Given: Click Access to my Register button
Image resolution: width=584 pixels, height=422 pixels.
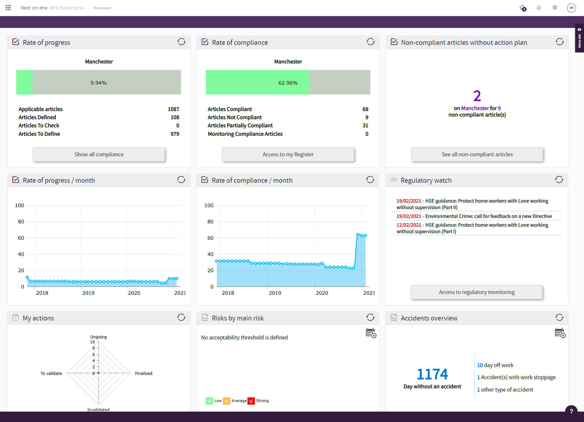Looking at the screenshot, I should [288, 154].
